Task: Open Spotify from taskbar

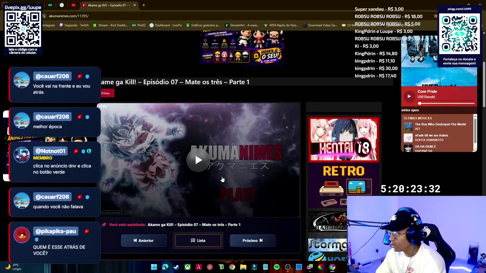Action: pyautogui.click(x=276, y=267)
